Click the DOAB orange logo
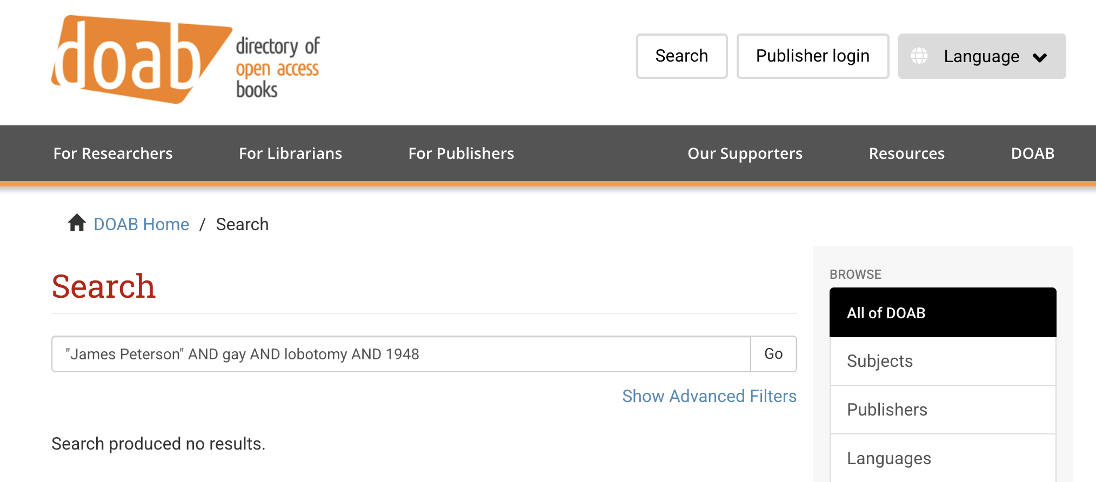The width and height of the screenshot is (1096, 482). pos(141,59)
